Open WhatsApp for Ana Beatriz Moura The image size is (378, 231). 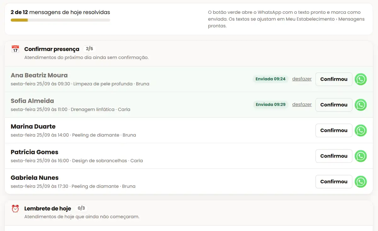tap(361, 79)
